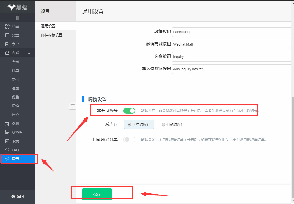Collapse the 商城 submenu arrow
The width and height of the screenshot is (294, 204).
(29, 53)
